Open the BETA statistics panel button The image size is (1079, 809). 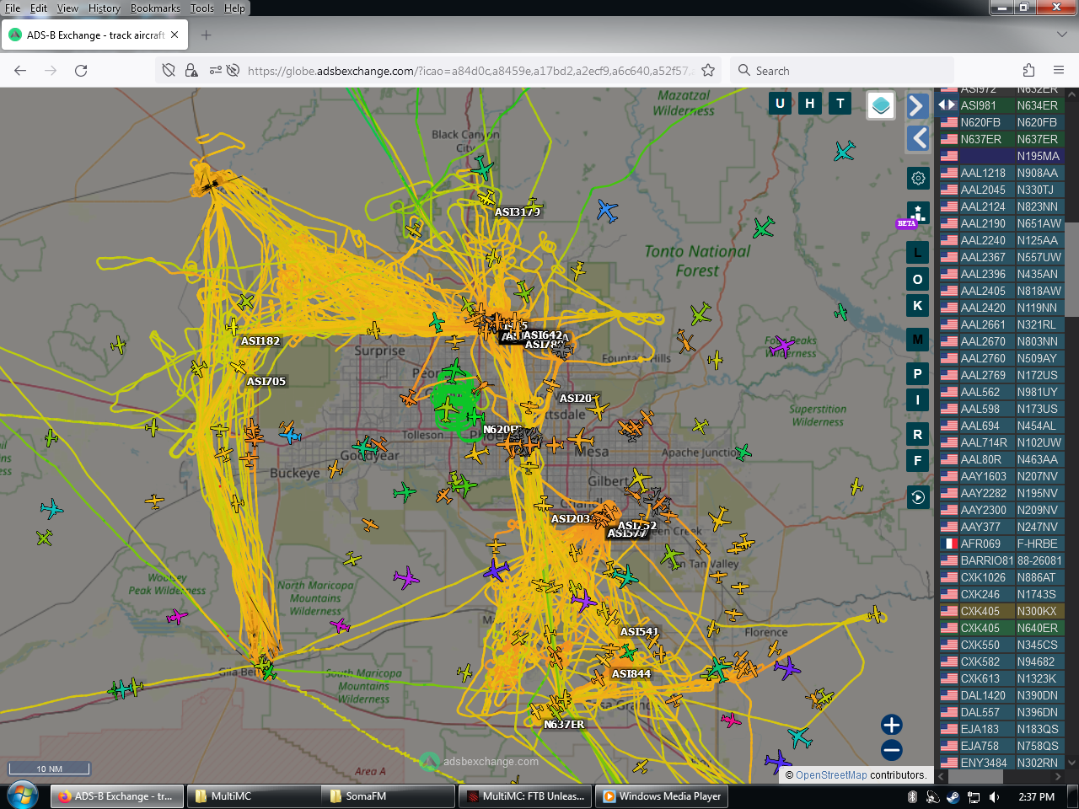click(917, 213)
